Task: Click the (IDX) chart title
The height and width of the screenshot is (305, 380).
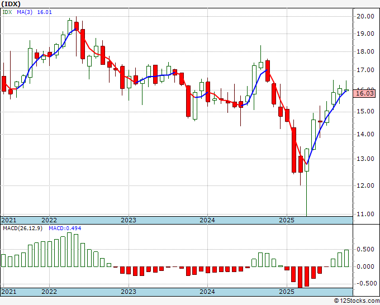Action: pyautogui.click(x=11, y=4)
